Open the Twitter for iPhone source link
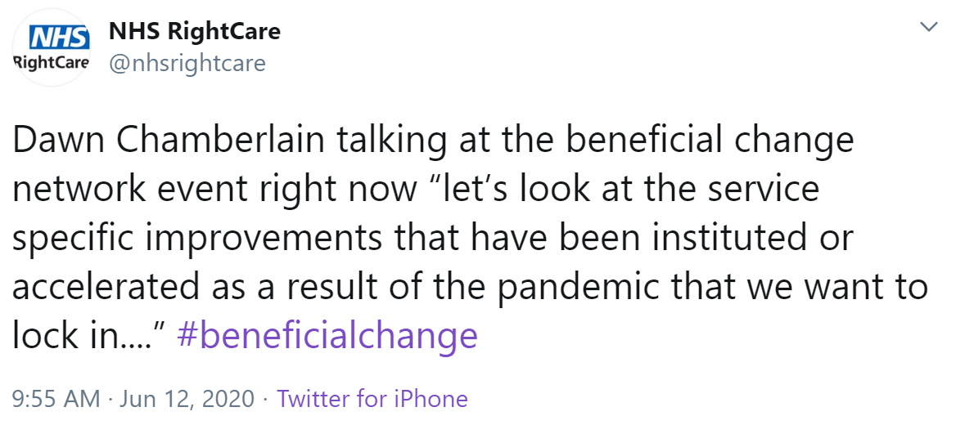 click(x=372, y=399)
